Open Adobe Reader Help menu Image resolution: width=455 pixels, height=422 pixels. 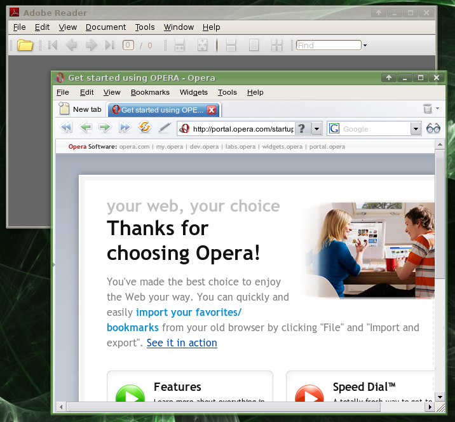pyautogui.click(x=211, y=27)
